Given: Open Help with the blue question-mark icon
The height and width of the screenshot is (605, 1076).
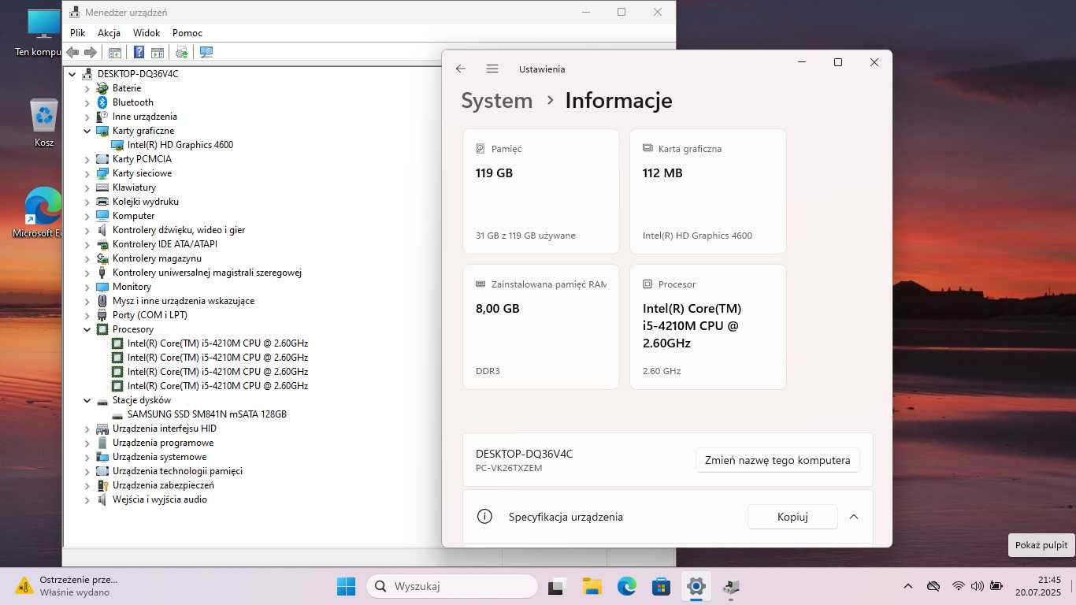Looking at the screenshot, I should pos(139,52).
